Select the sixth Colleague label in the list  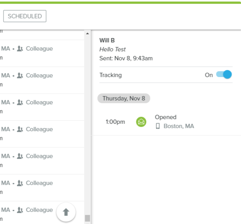click(x=39, y=183)
